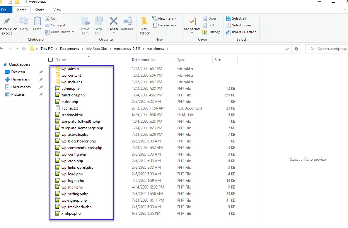Click Paste shortcut in Clipboard group
Viewport: 348px width, 228px height.
60,32
